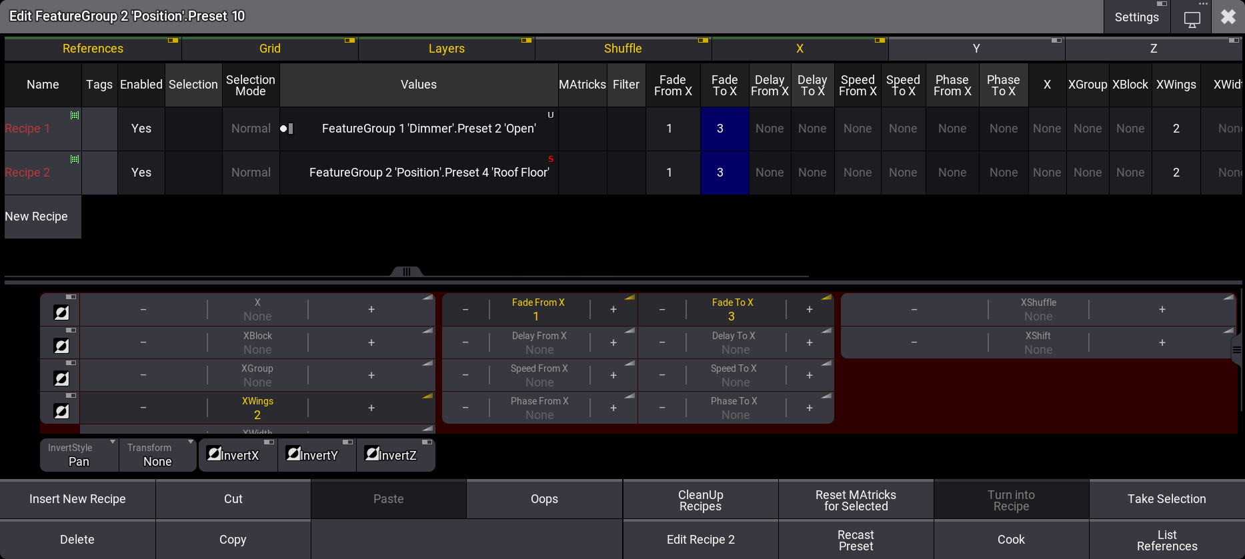Click the splitter handle between grid and encoders

point(406,271)
